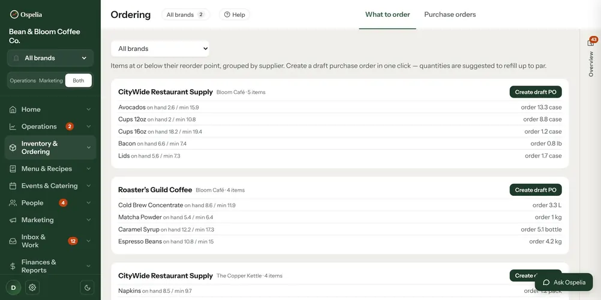This screenshot has height=300, width=601.
Task: Select the Matcha Powder row
Action: pyautogui.click(x=340, y=217)
